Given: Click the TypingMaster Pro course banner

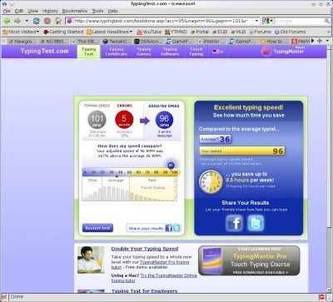Looking at the screenshot, I should (249, 260).
